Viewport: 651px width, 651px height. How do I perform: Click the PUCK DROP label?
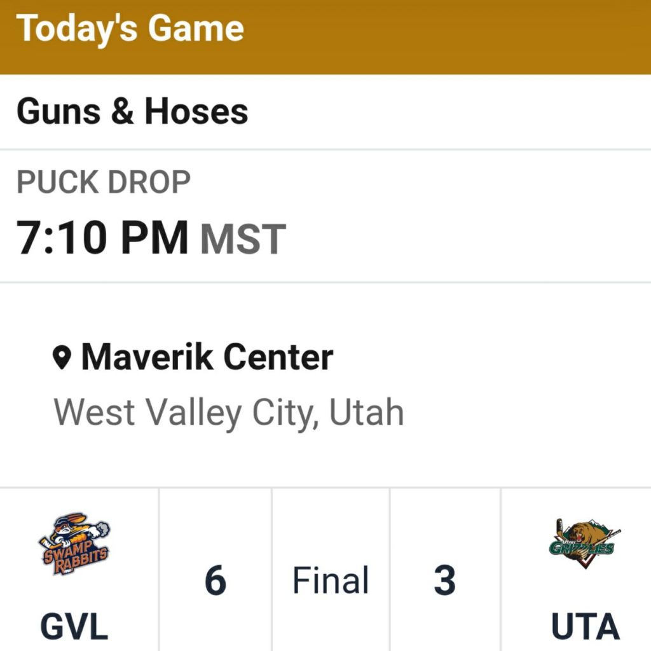[x=104, y=182]
